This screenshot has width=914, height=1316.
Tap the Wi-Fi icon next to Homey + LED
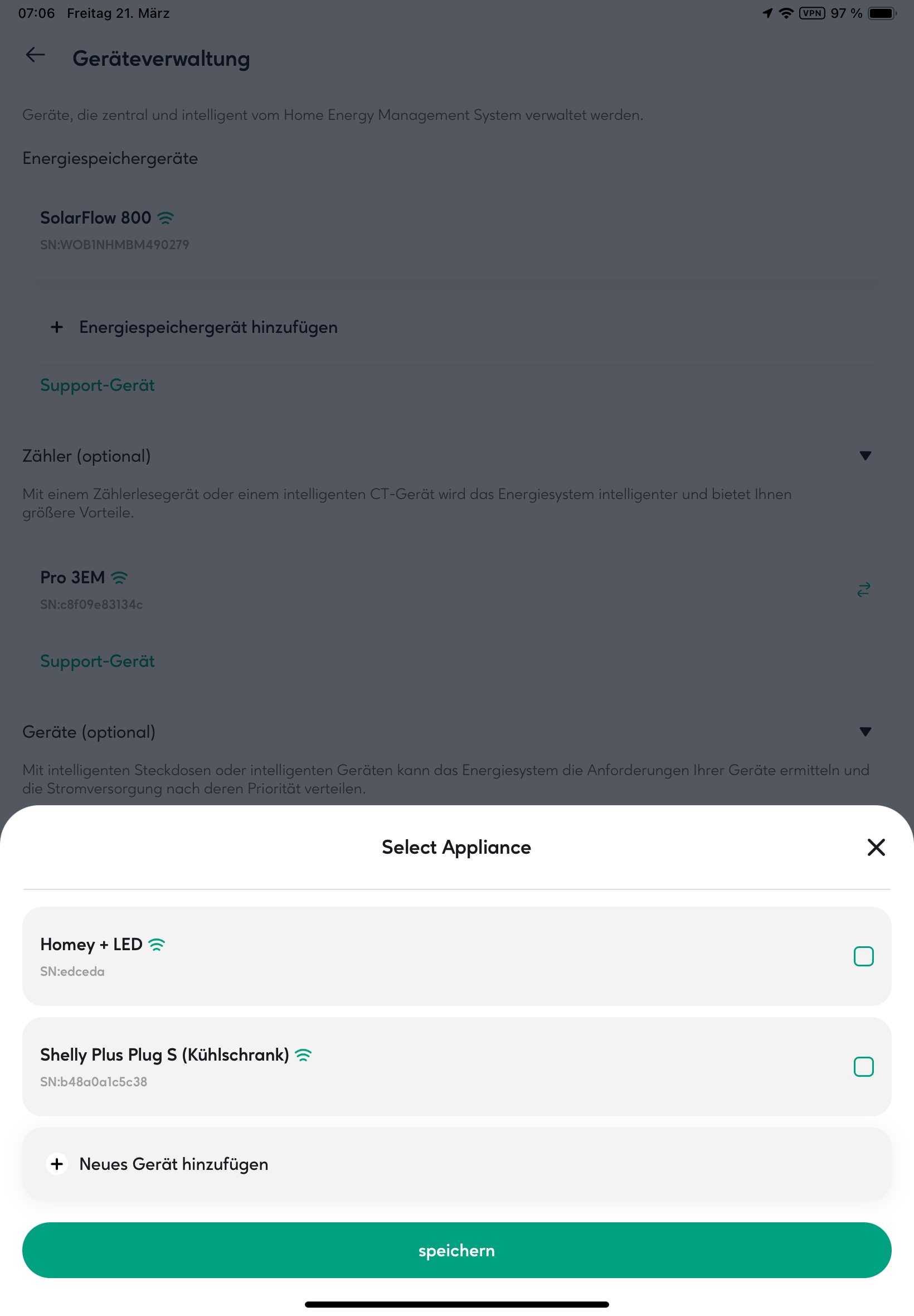coord(157,944)
